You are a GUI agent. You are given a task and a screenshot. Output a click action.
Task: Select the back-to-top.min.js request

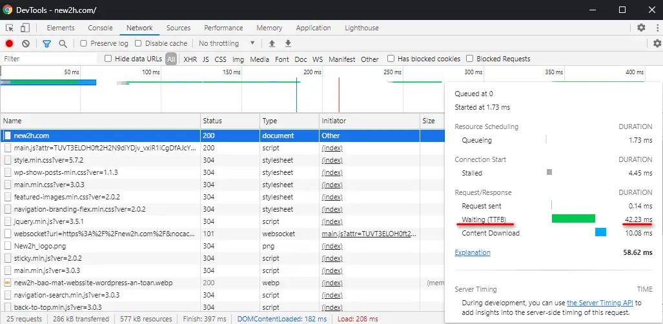tap(223, 307)
